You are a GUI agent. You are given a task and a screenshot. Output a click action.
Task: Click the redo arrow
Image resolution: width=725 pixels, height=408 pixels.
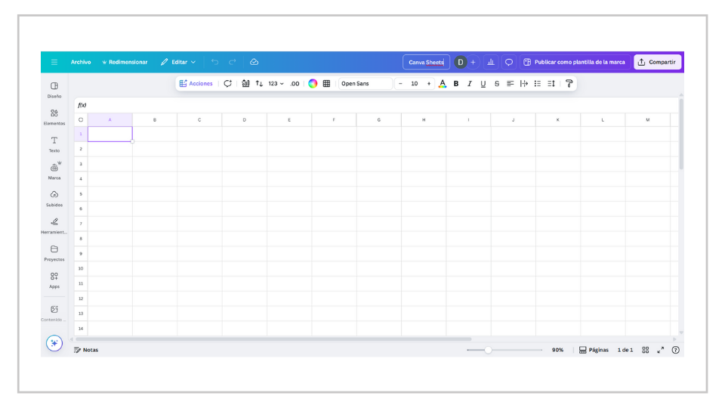click(233, 62)
